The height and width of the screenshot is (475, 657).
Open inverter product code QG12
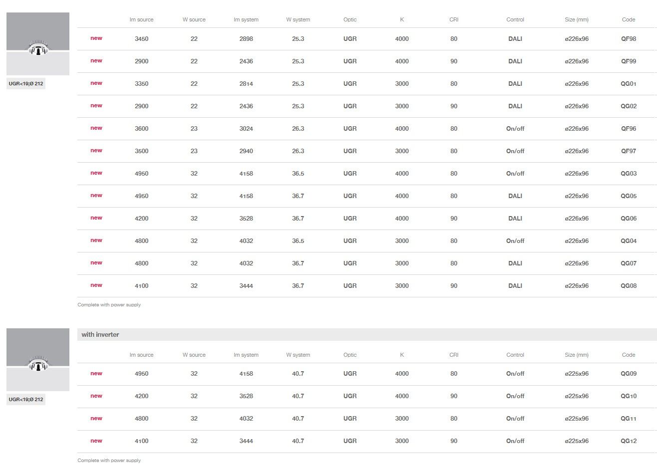click(x=628, y=441)
